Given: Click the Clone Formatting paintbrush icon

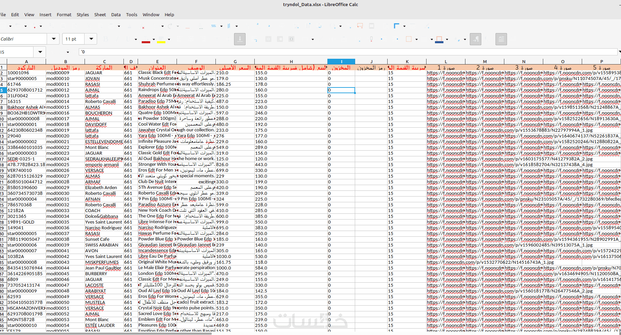Looking at the screenshot, I should pyautogui.click(x=130, y=26).
